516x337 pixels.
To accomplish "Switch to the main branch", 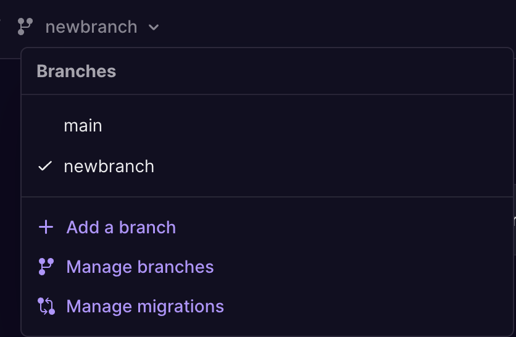I will click(x=83, y=126).
